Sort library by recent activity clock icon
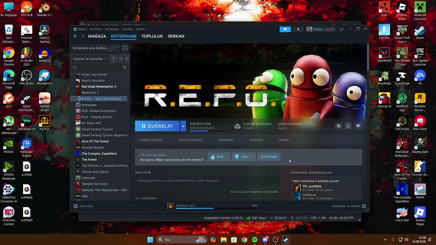Image resolution: width=436 pixels, height=245 pixels. pos(121,59)
